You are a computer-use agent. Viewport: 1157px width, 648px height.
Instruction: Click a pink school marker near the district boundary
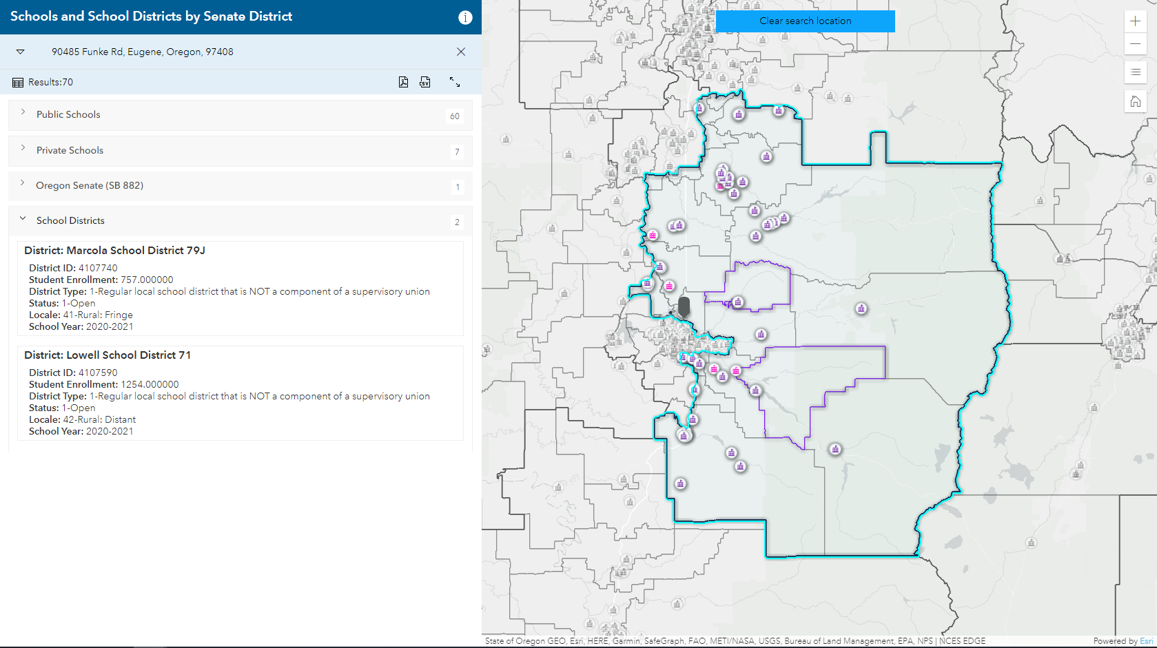point(652,235)
